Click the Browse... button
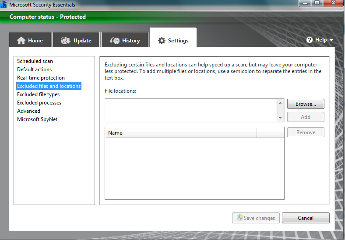 coord(306,104)
